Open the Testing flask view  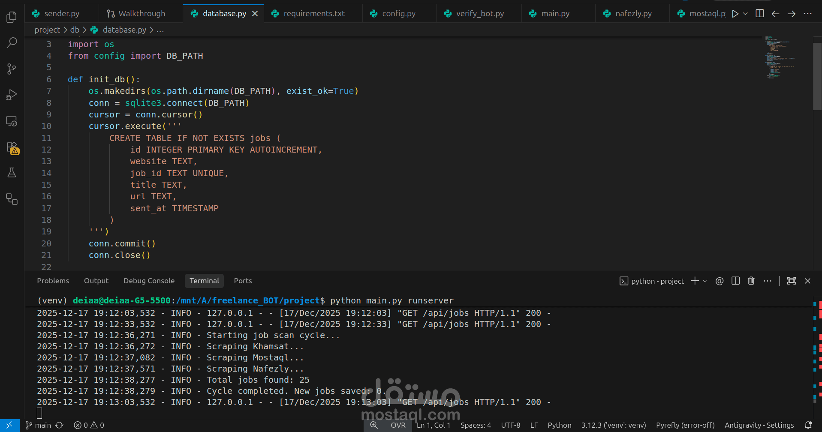pos(12,173)
